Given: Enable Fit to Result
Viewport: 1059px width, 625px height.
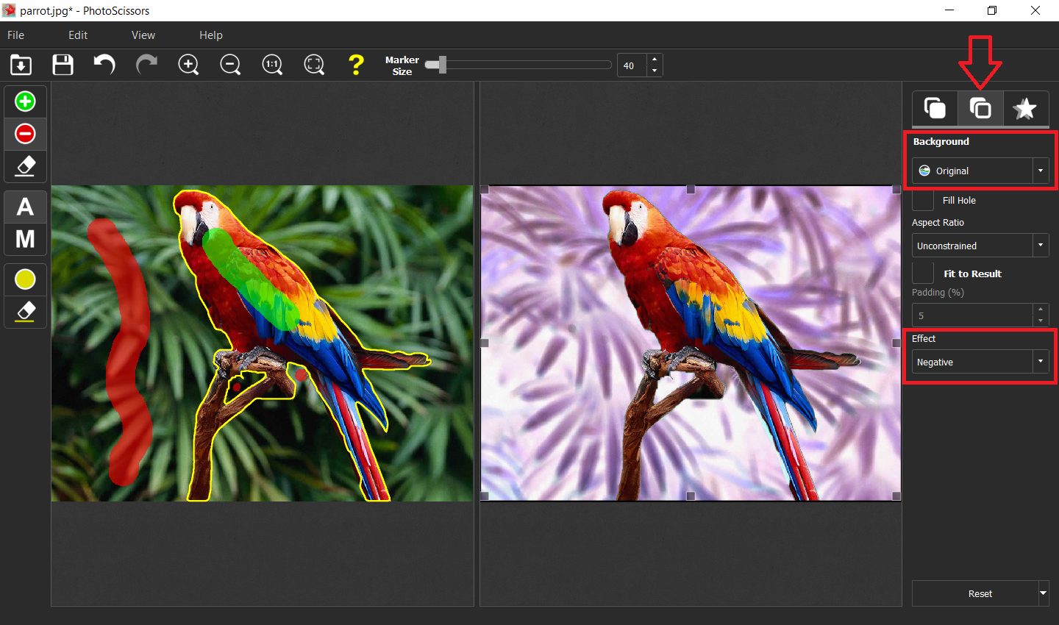Looking at the screenshot, I should [x=922, y=272].
